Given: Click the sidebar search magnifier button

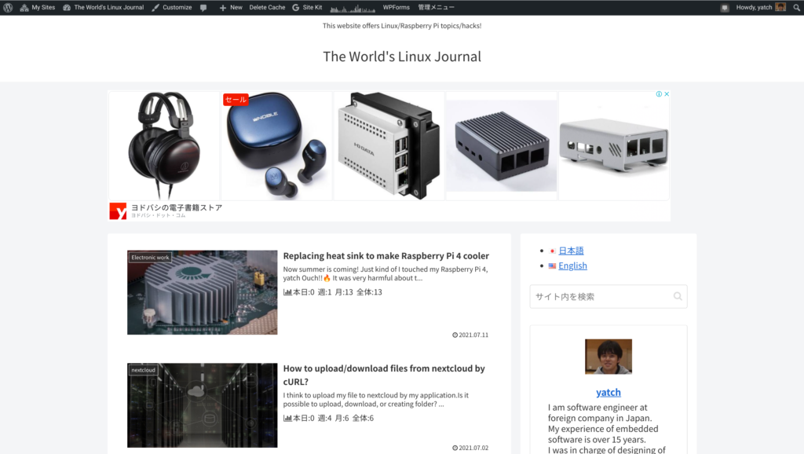Looking at the screenshot, I should [x=678, y=296].
